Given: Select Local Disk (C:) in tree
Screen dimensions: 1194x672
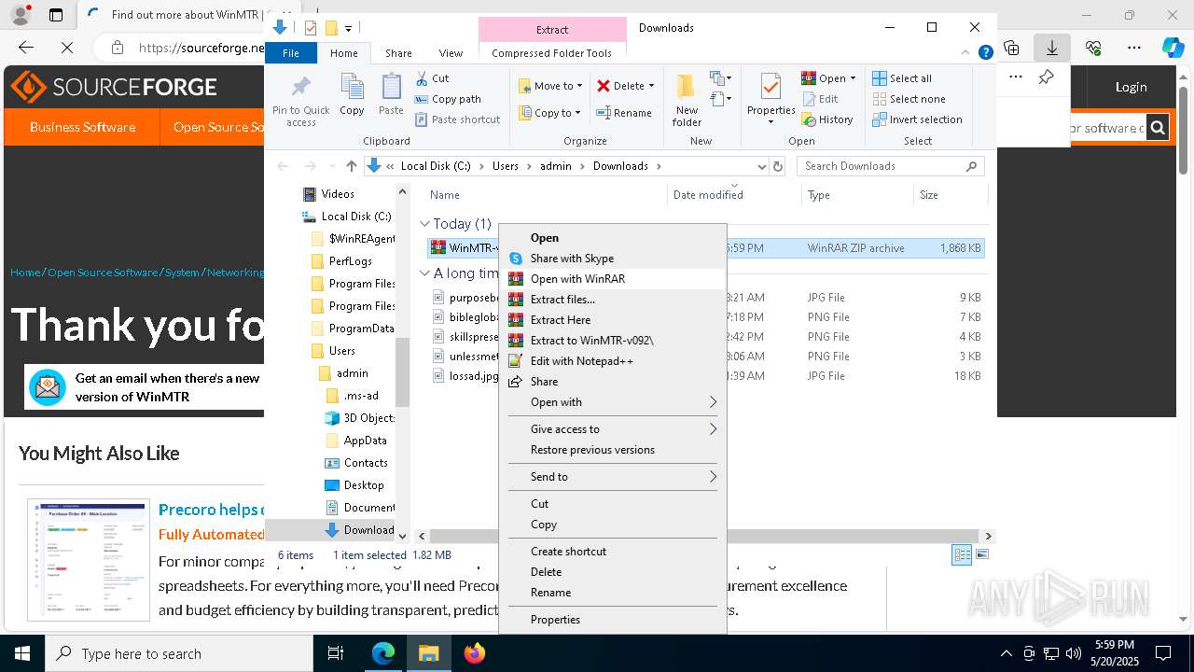Looking at the screenshot, I should click(355, 217).
